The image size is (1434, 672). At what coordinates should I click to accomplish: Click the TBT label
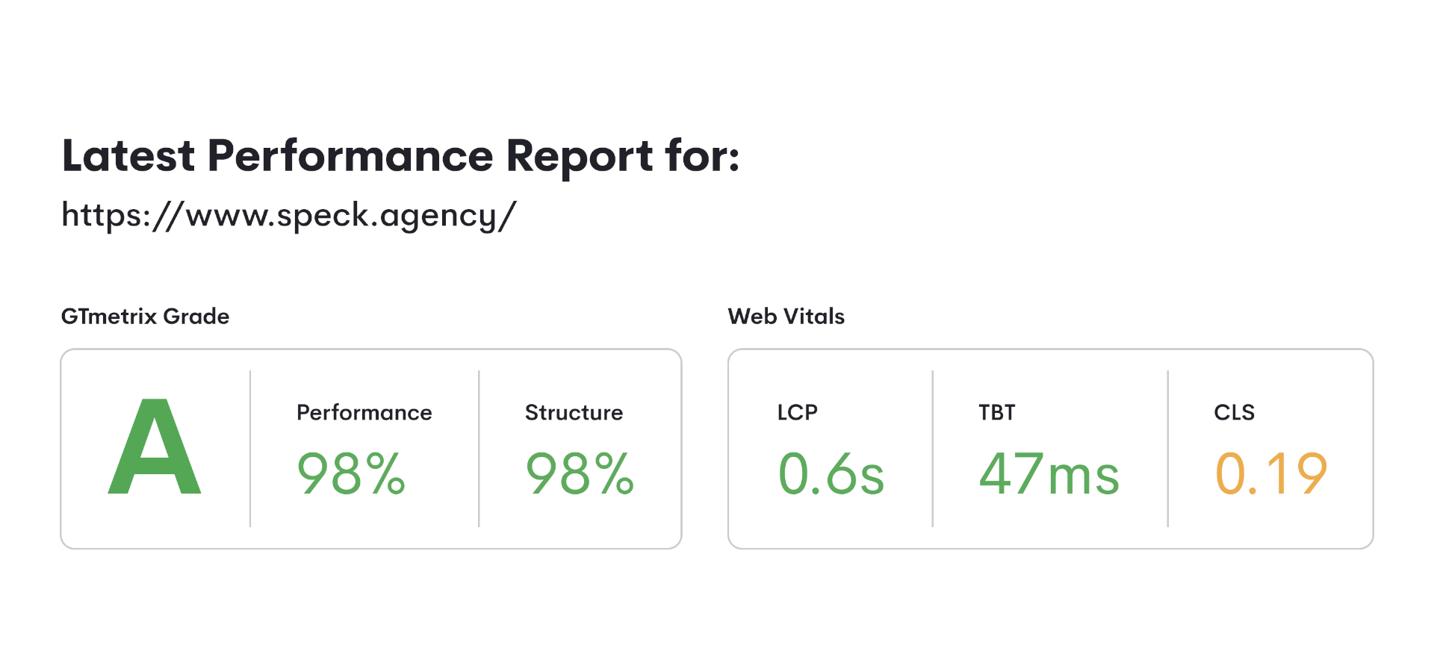(997, 413)
